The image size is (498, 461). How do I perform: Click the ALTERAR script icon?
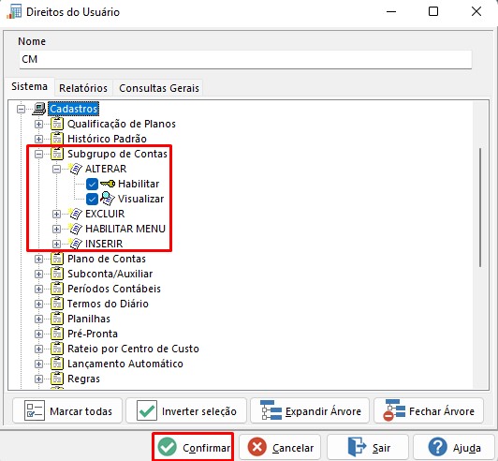(75, 169)
